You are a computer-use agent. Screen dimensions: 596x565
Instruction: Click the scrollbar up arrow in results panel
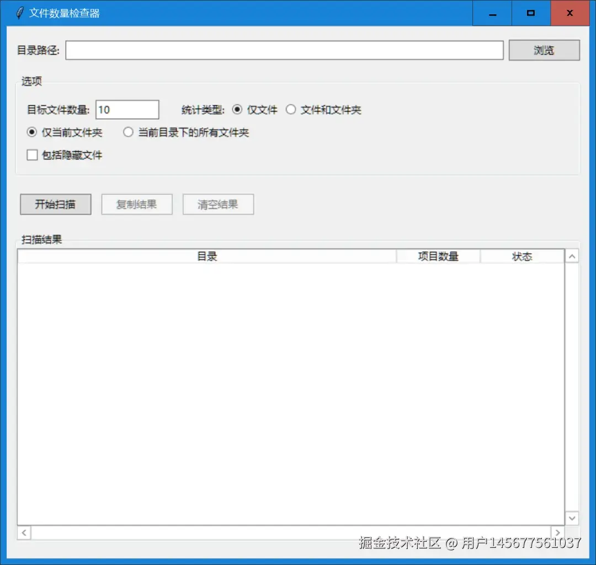tap(572, 255)
